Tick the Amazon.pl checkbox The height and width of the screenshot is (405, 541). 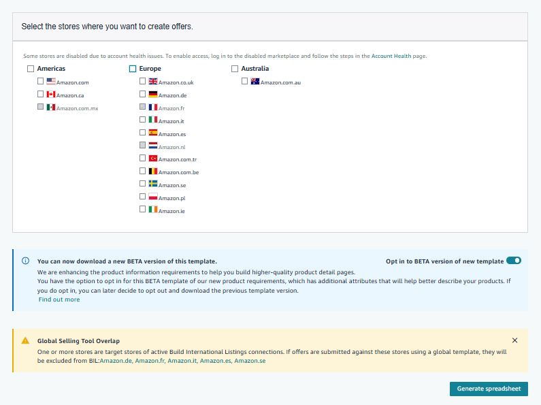pos(142,196)
